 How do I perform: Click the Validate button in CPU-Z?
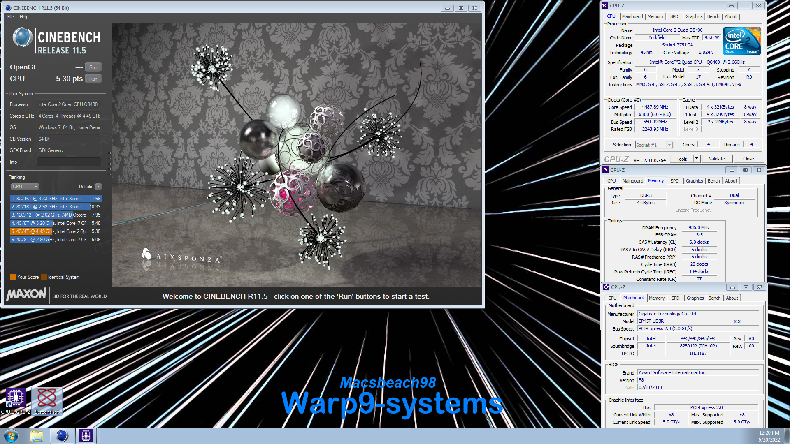[717, 159]
